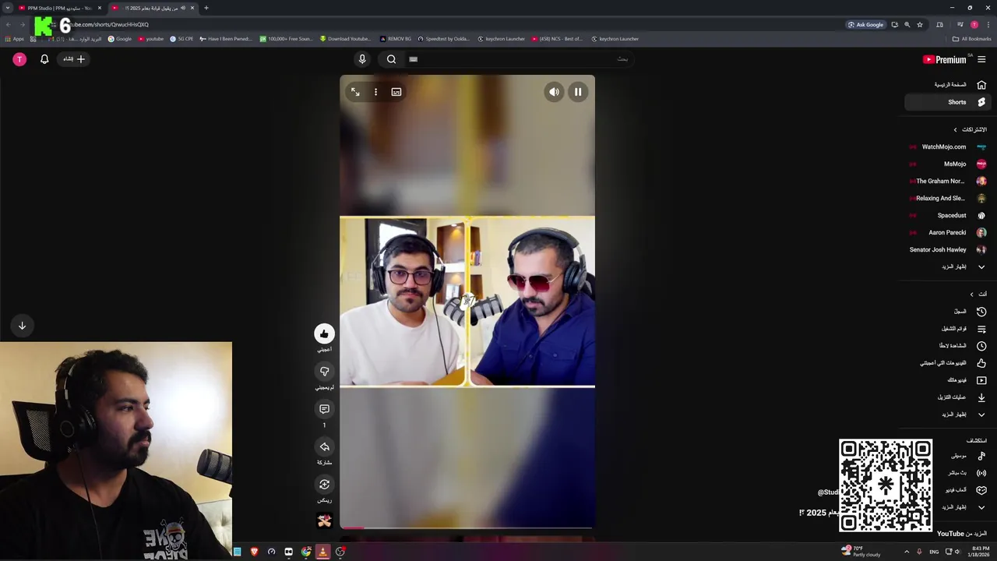
Task: Click the Ask Google button
Action: pos(866,25)
